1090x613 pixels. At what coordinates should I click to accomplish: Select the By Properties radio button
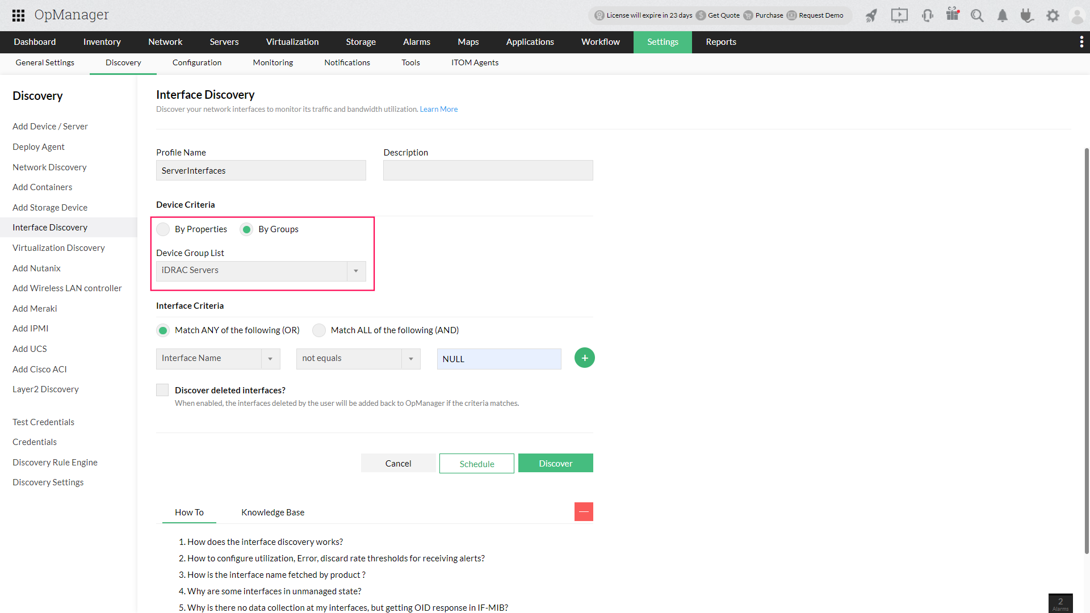coord(163,229)
